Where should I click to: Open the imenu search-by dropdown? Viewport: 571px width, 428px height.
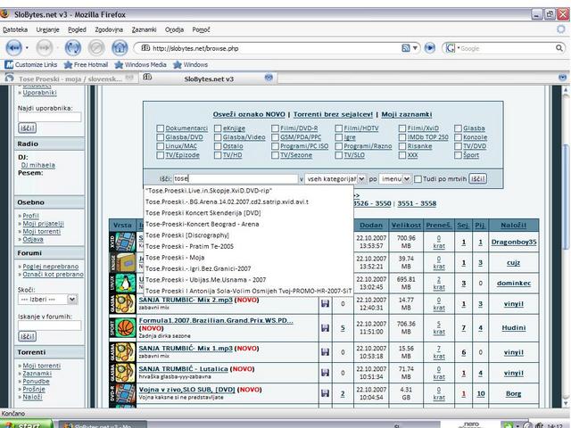[395, 179]
